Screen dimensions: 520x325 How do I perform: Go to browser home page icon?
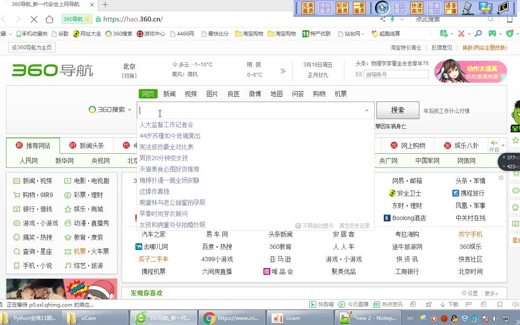click(49, 19)
